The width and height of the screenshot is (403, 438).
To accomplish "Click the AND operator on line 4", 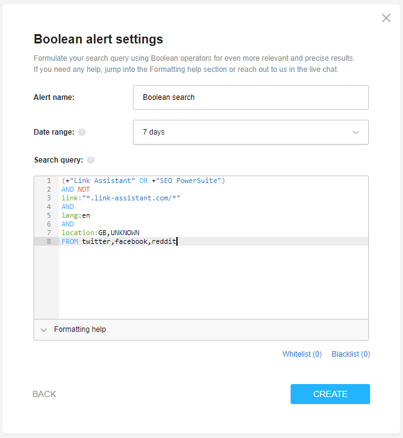I will [68, 207].
